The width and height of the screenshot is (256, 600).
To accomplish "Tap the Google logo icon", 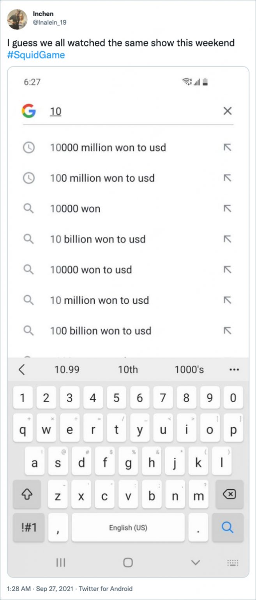I will tap(28, 111).
